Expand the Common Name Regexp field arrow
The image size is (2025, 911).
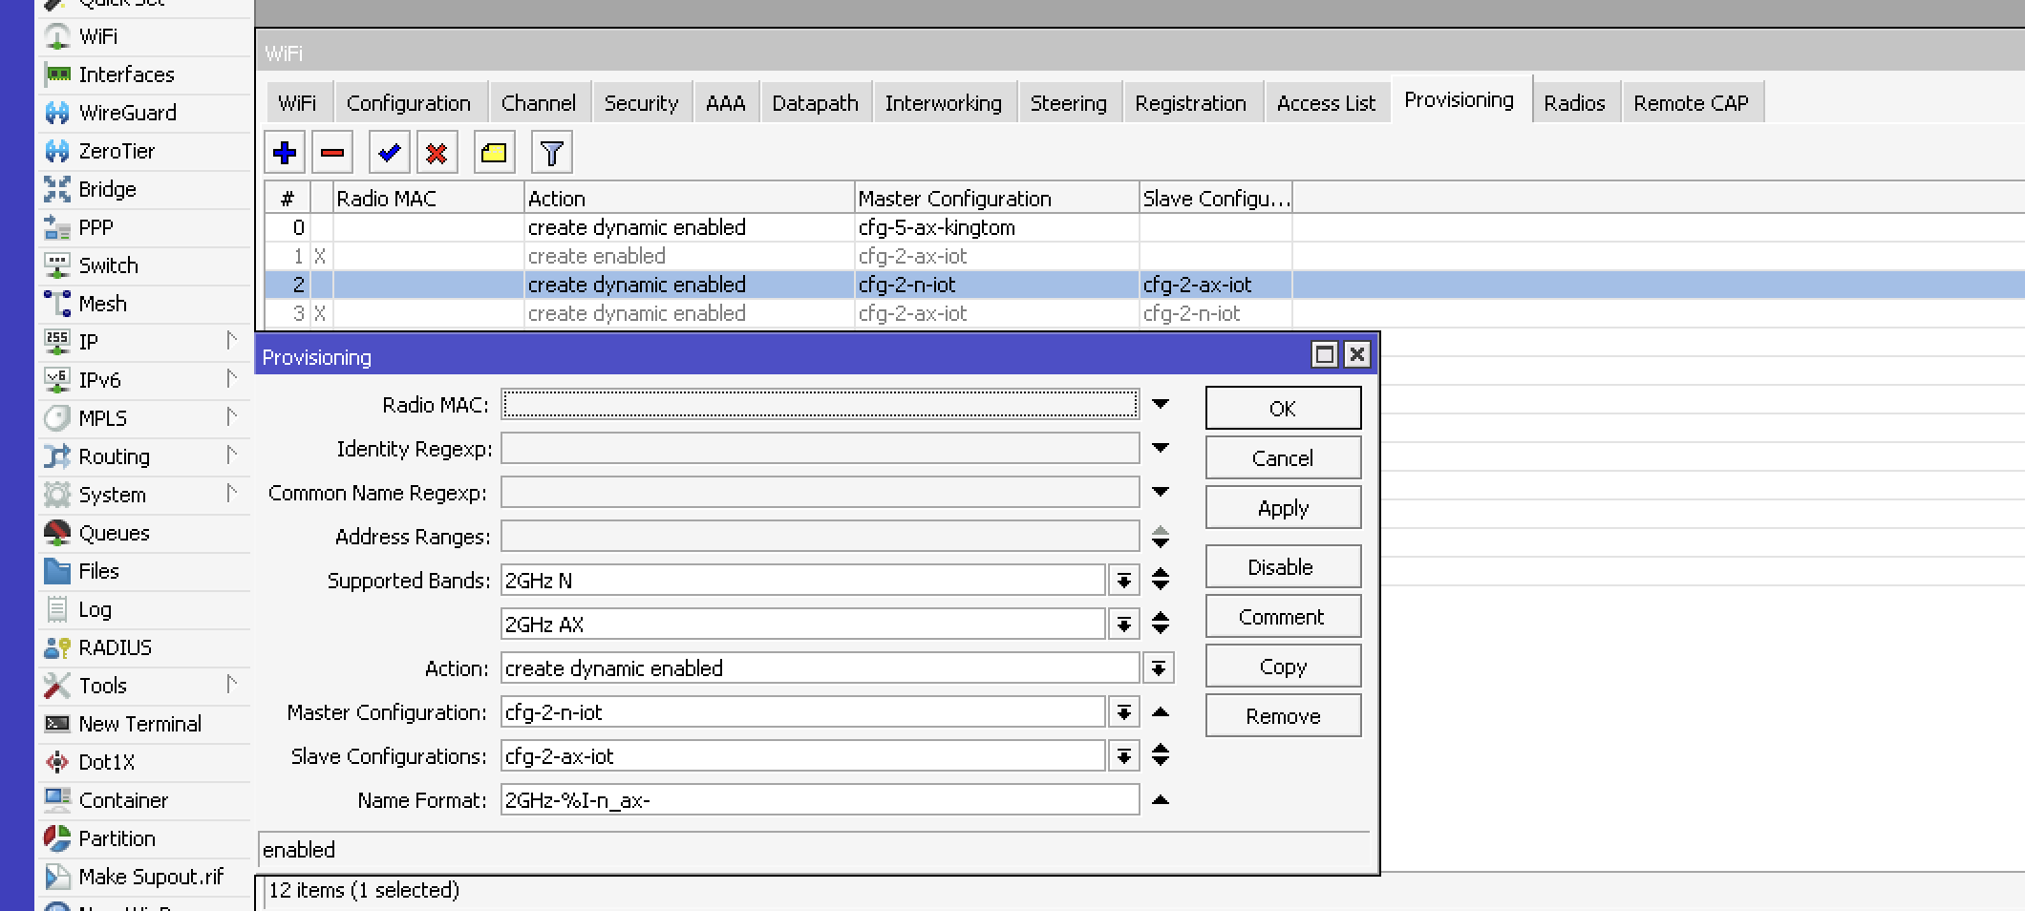[1161, 492]
